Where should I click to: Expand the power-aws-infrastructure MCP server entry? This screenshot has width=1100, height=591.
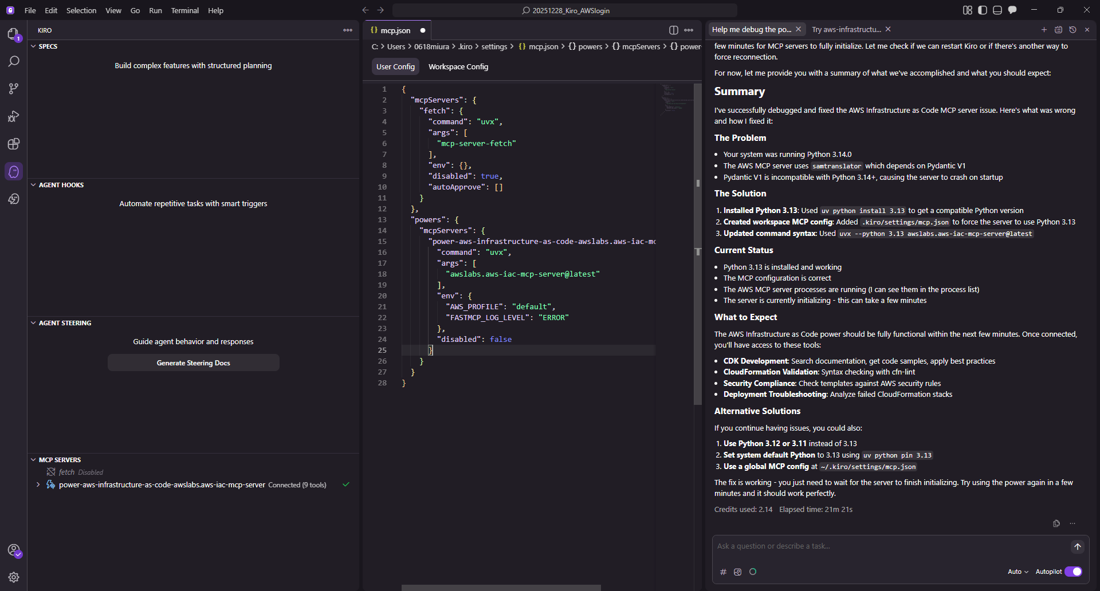[x=38, y=485]
